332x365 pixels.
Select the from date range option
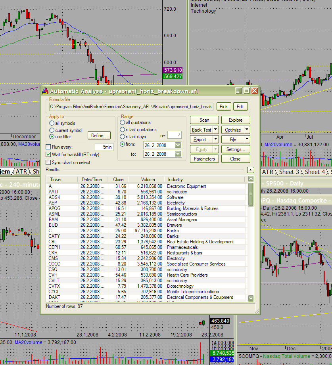pos(122,144)
